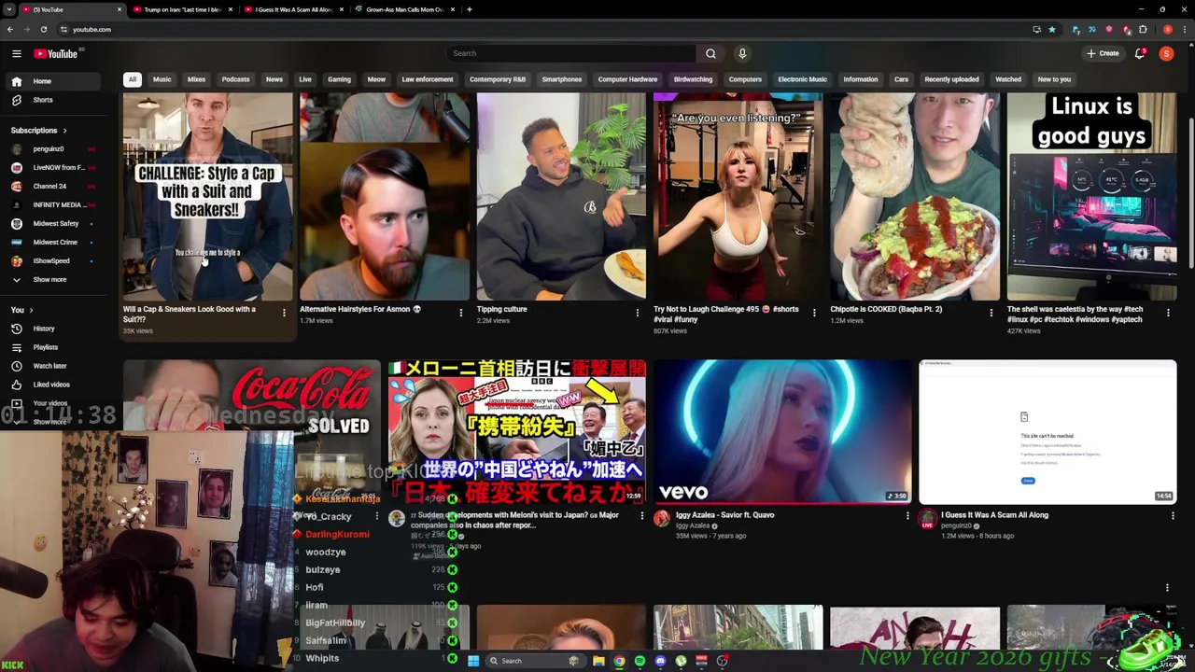Open more options for I Guess It Was A Scam video

tap(1173, 515)
